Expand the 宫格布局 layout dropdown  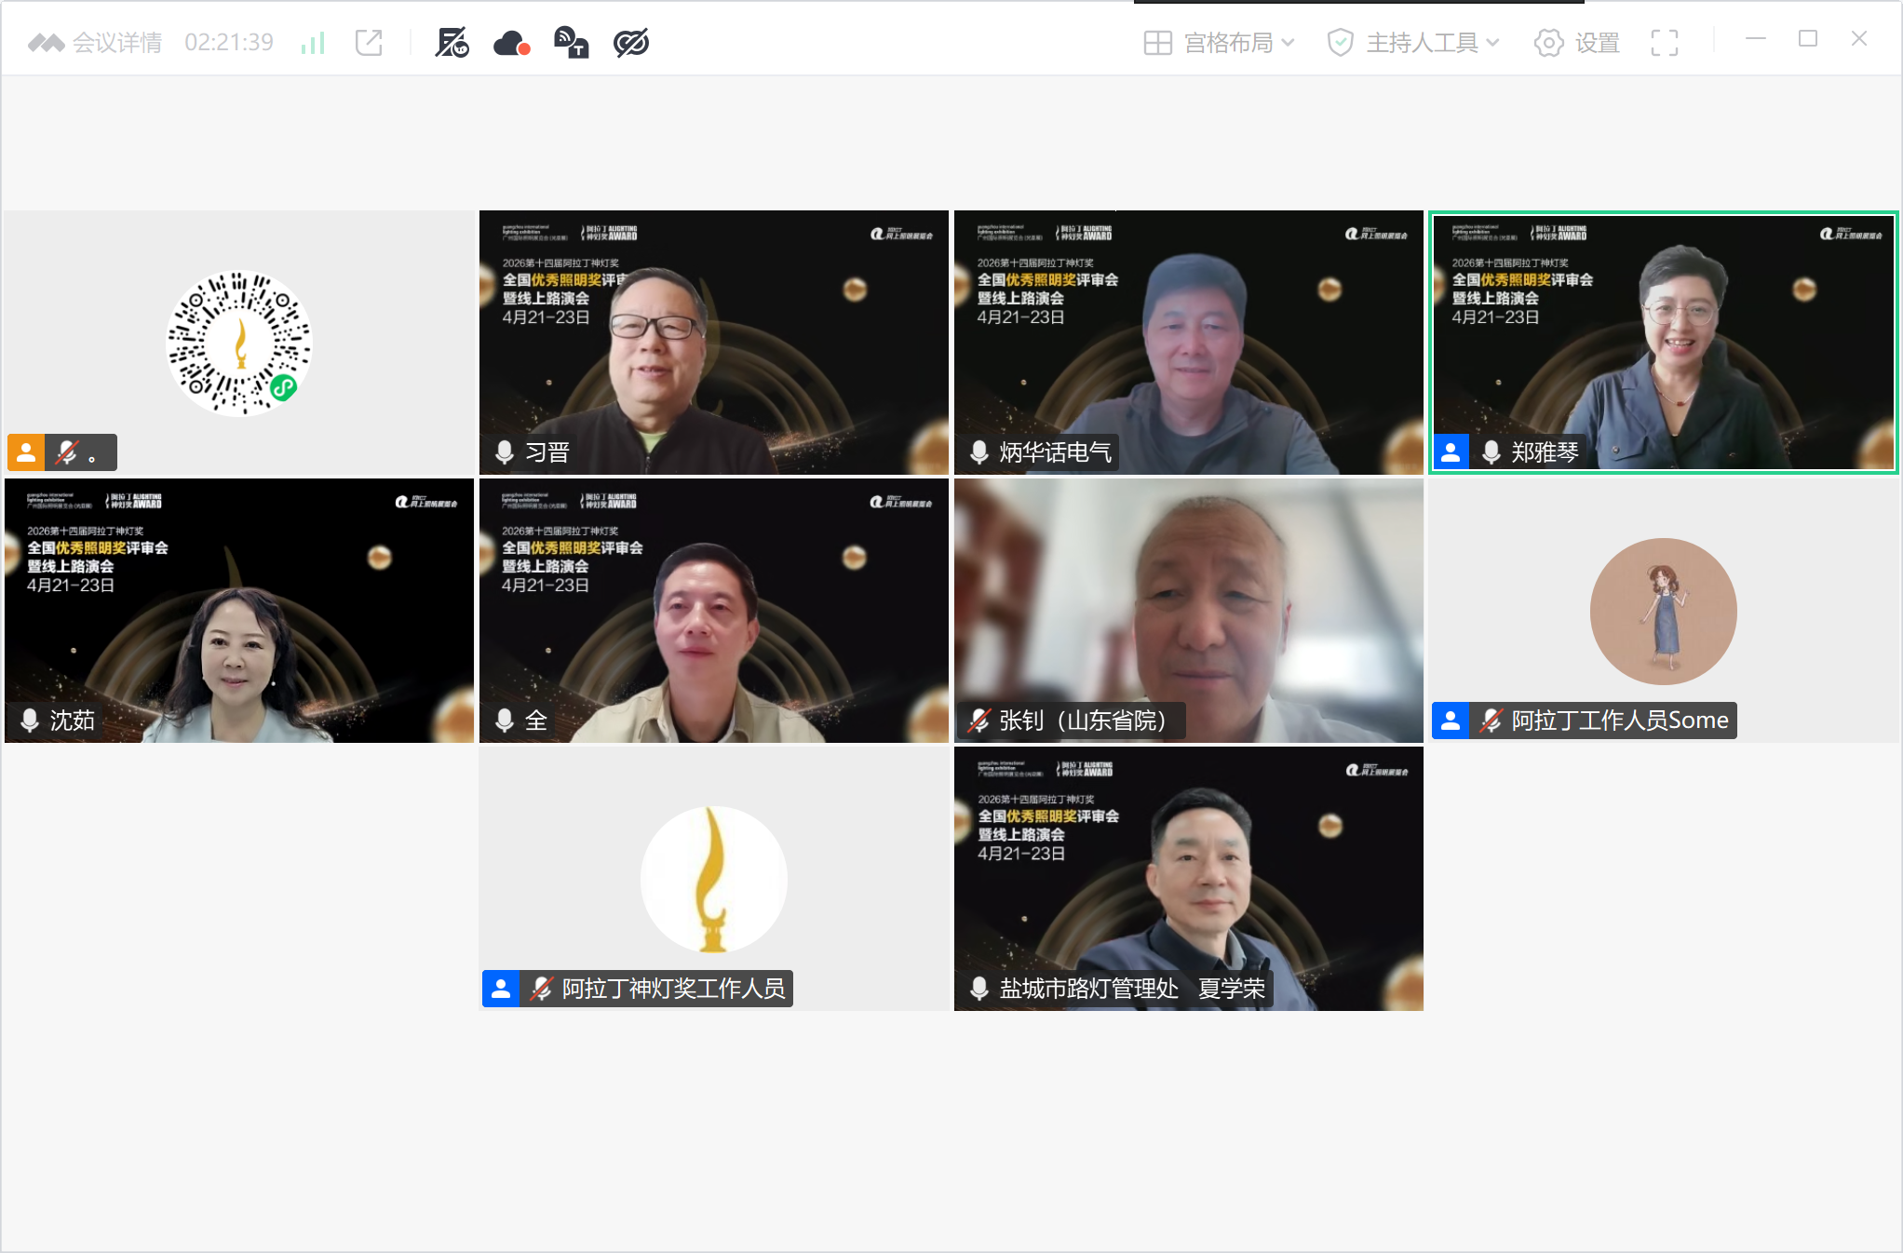1220,43
